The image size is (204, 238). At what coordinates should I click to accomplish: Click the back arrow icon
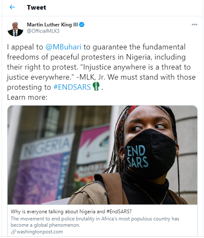click(12, 7)
